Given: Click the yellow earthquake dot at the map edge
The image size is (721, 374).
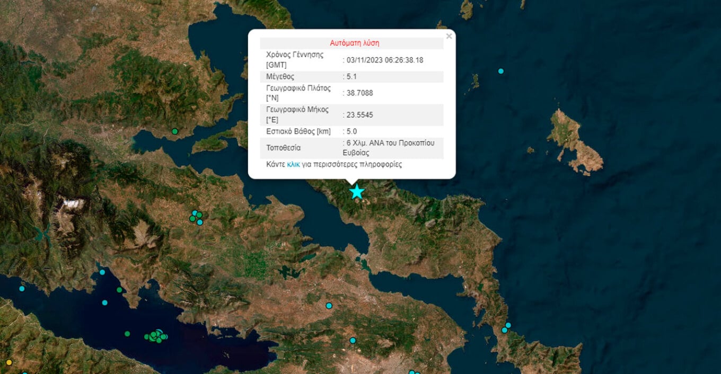Looking at the screenshot, I should 8,362.
